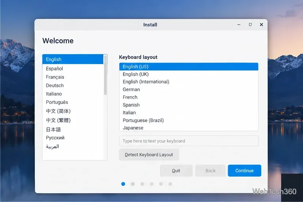Screen dimensions: 303x202
Task: Pick Français from the language list
Action: (x=73, y=77)
